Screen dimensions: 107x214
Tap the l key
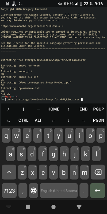96,154
